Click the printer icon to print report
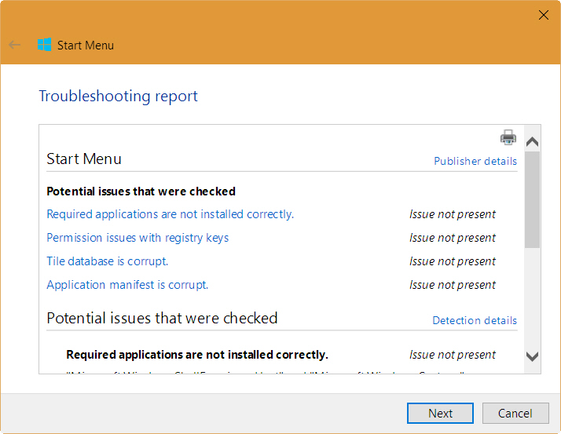The width and height of the screenshot is (561, 434). point(508,137)
